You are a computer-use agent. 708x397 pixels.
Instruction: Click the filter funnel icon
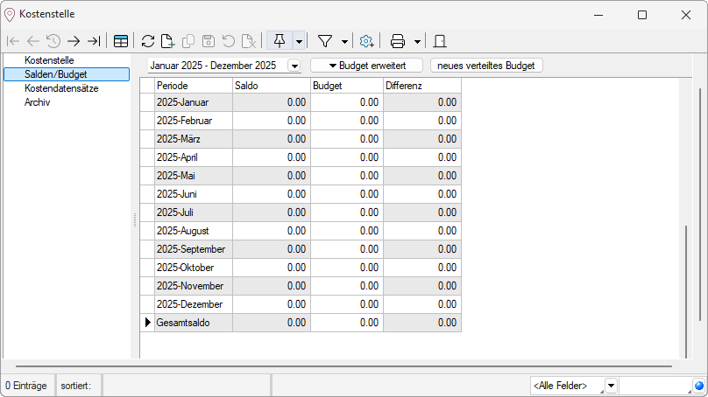click(325, 41)
